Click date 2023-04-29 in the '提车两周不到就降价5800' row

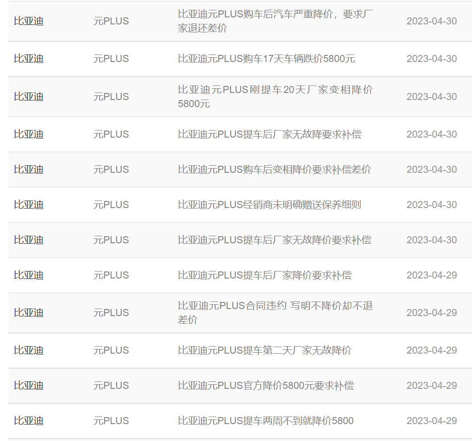point(432,421)
